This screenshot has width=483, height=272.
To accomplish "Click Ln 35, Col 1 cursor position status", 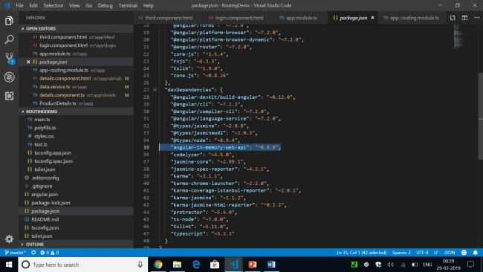I will pyautogui.click(x=361, y=253).
